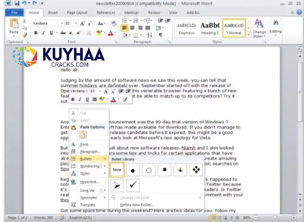Toggle Underline in the ribbon Font group
This screenshot has width=304, height=222.
click(x=51, y=33)
